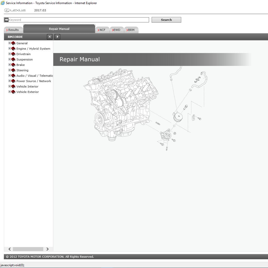Open the General section label
This screenshot has width=268, height=268.
point(22,43)
